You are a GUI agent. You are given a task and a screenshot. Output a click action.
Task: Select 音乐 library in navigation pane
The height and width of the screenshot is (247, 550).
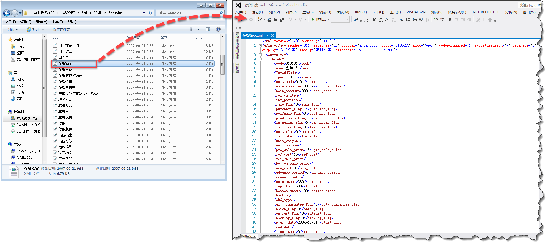pyautogui.click(x=17, y=99)
